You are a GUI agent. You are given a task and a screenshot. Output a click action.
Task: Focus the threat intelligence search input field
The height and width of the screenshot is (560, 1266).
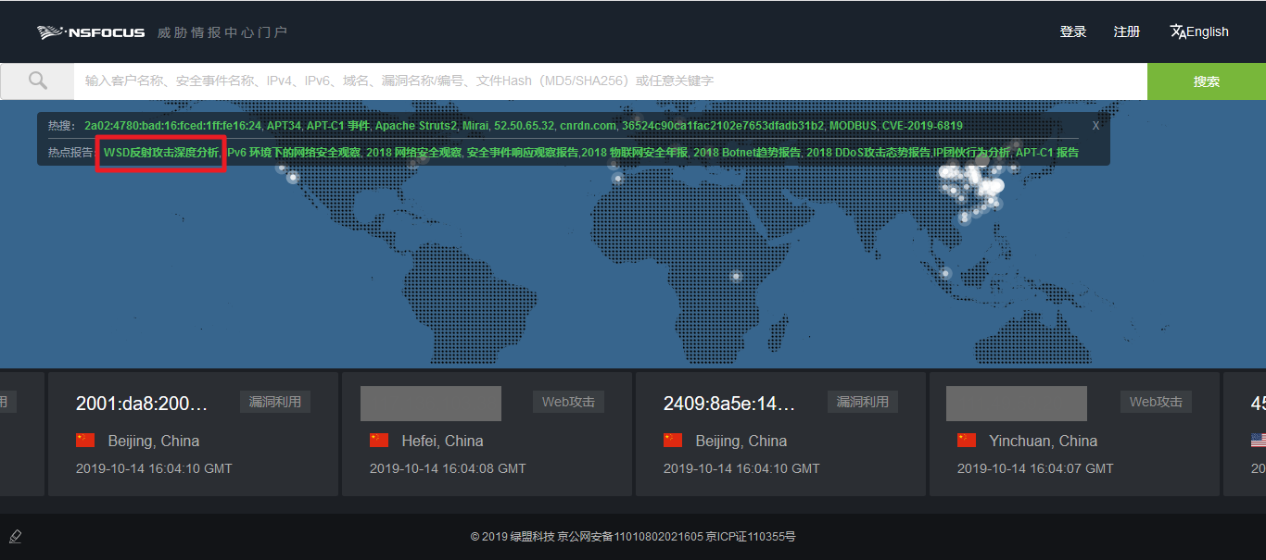click(610, 81)
